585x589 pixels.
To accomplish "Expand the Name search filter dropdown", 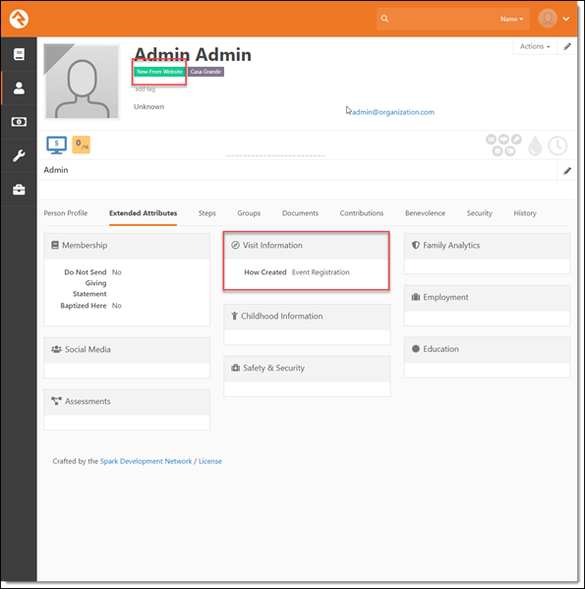I will coord(511,19).
